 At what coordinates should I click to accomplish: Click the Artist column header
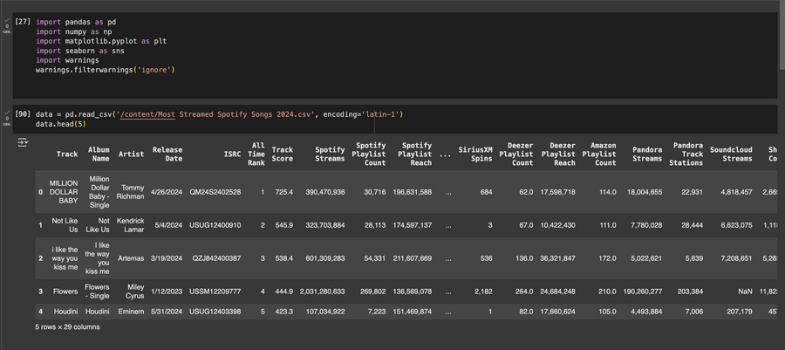pyautogui.click(x=131, y=154)
